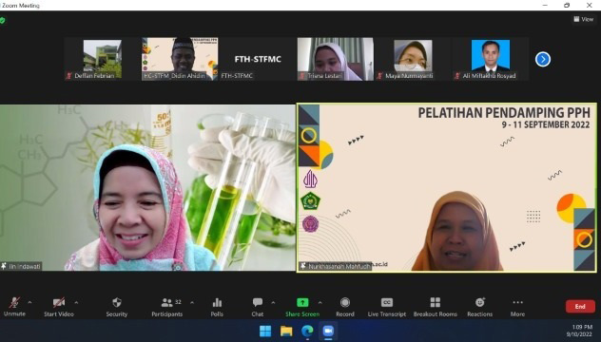Select FTH-STFMC participant tile
Image resolution: width=601 pixels, height=342 pixels.
point(258,59)
